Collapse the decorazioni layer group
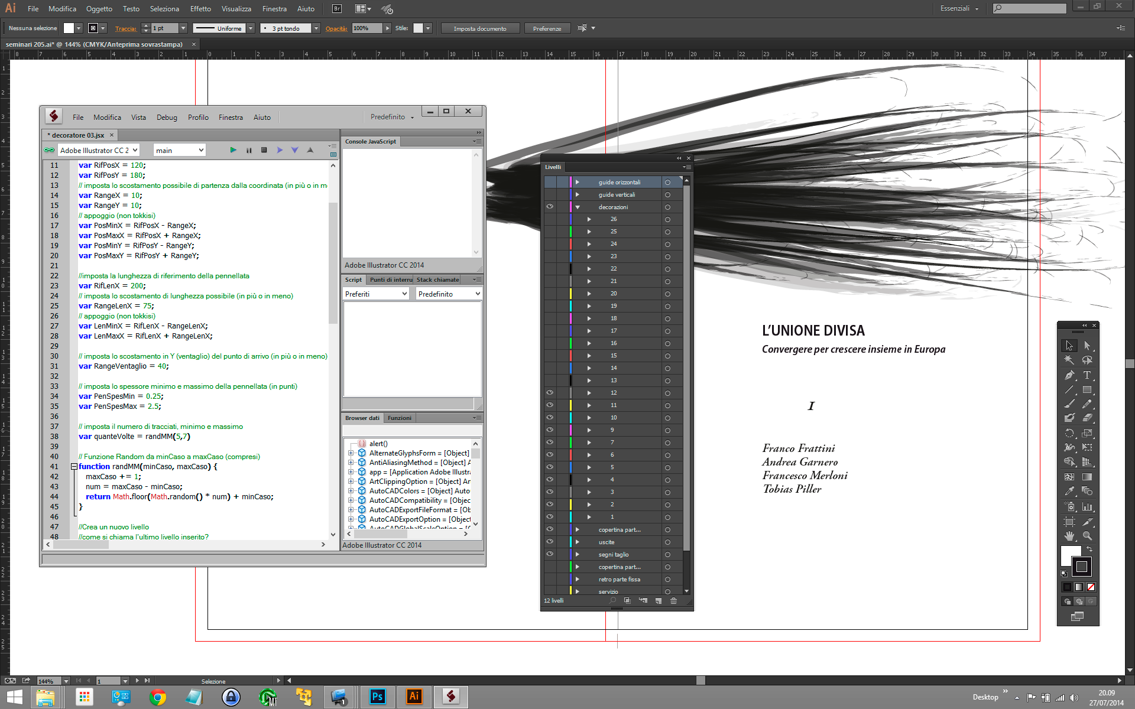The image size is (1135, 709). tap(578, 207)
